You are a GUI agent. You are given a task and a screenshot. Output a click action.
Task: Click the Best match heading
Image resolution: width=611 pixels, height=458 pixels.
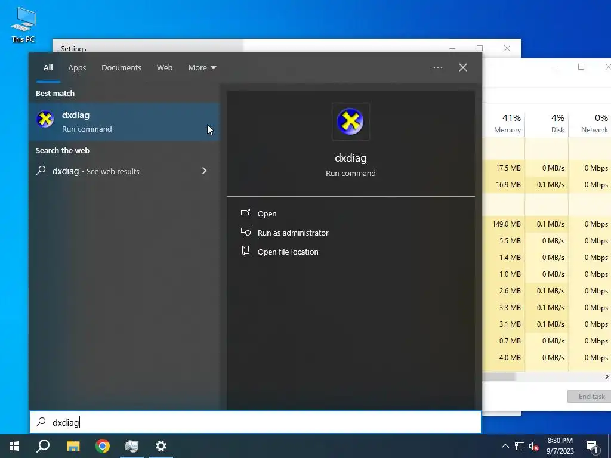point(55,94)
